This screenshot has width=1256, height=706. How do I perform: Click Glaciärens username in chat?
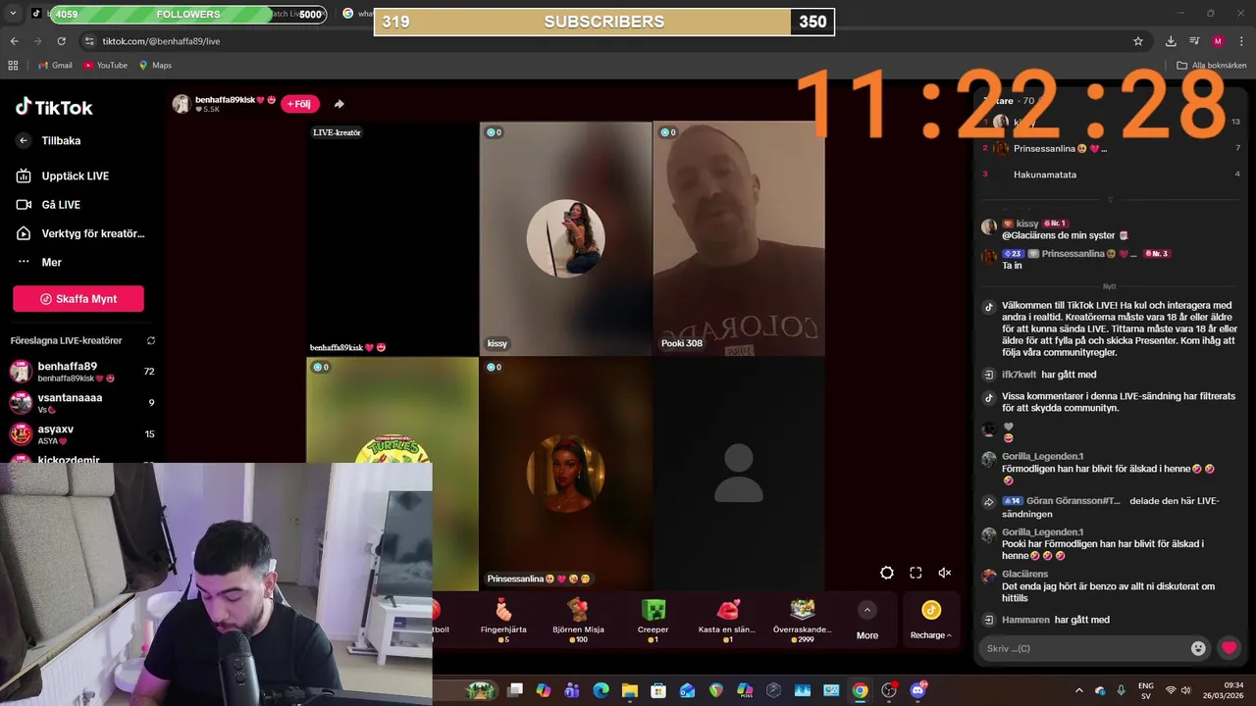[1024, 574]
